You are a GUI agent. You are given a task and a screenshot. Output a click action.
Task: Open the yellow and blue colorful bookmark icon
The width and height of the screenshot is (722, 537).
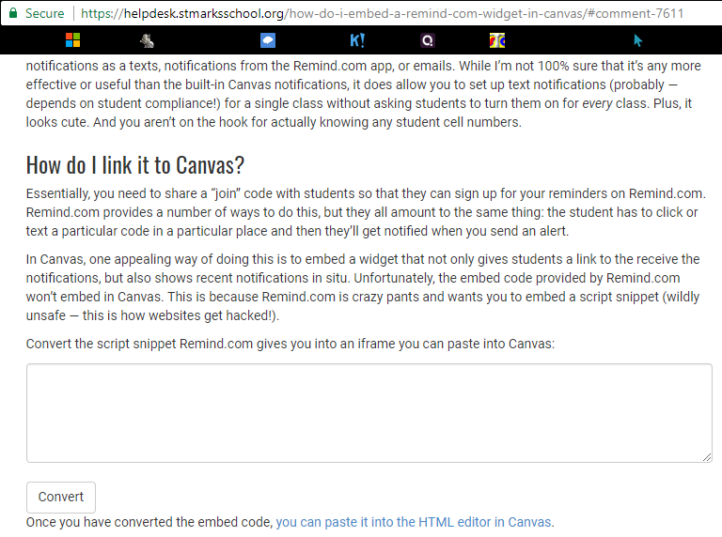tap(497, 40)
